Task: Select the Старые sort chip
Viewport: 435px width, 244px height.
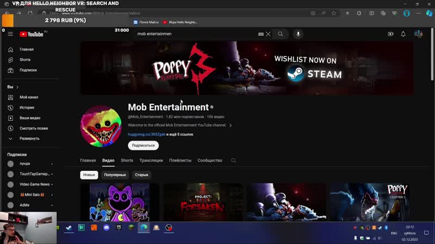Action: [141, 175]
